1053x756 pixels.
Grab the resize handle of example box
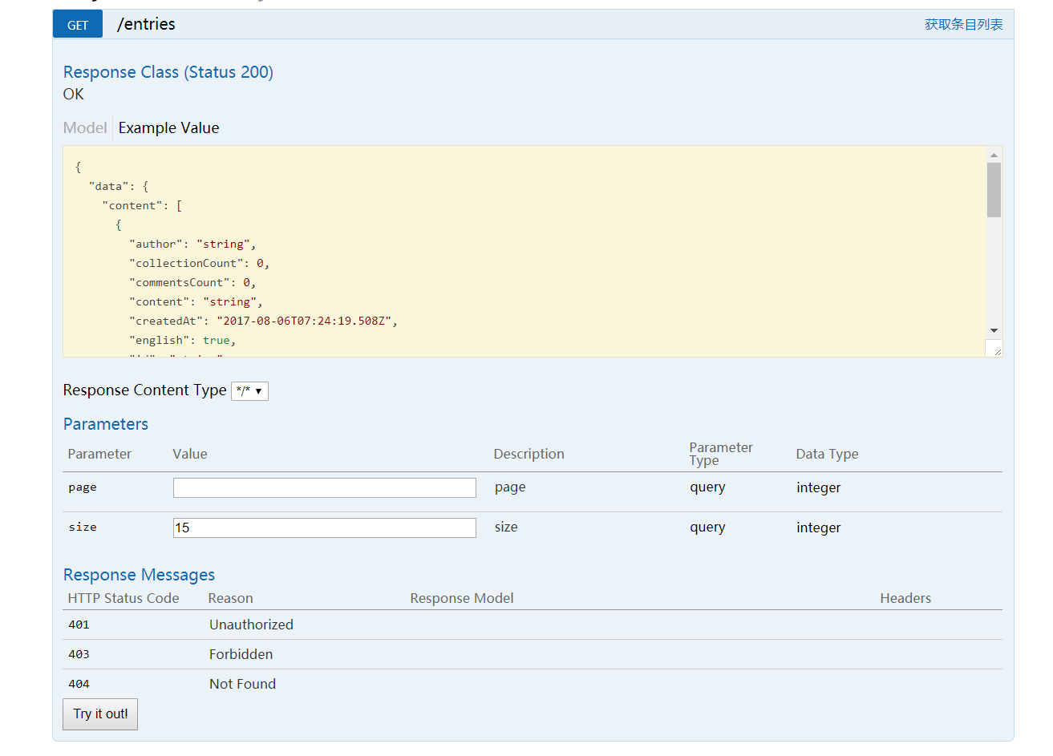pyautogui.click(x=995, y=350)
